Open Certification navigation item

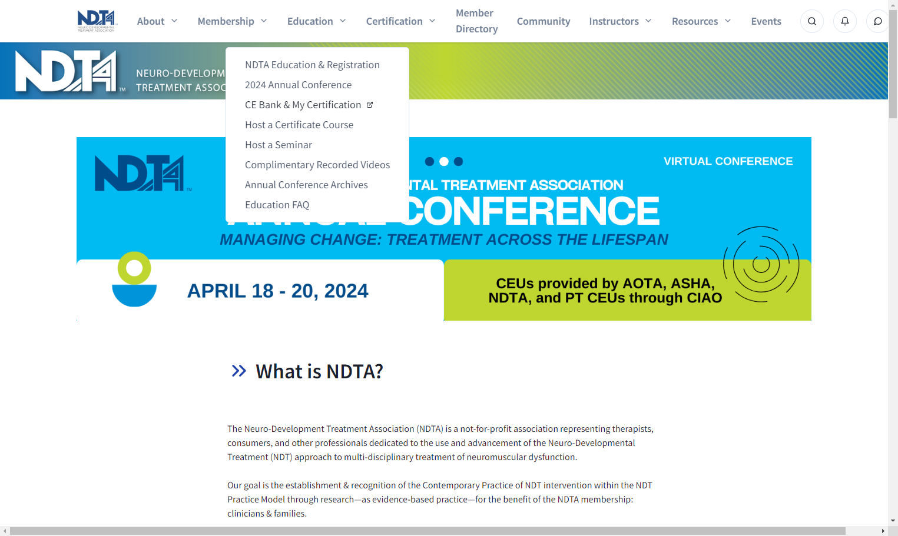pyautogui.click(x=395, y=21)
